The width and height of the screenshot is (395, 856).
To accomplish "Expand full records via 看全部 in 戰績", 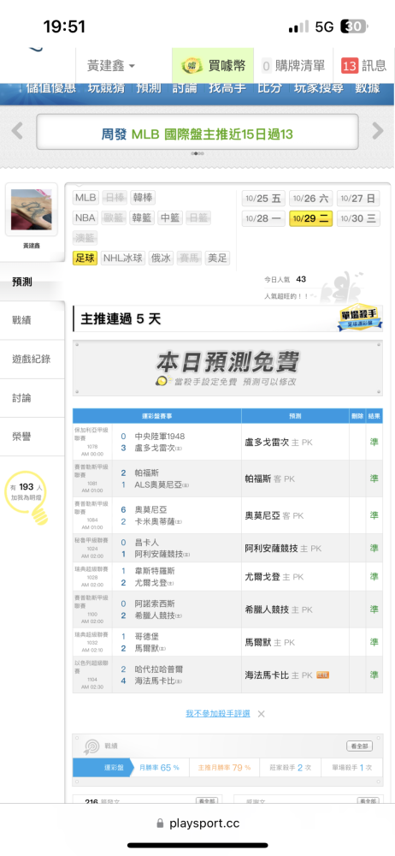I will click(x=360, y=746).
